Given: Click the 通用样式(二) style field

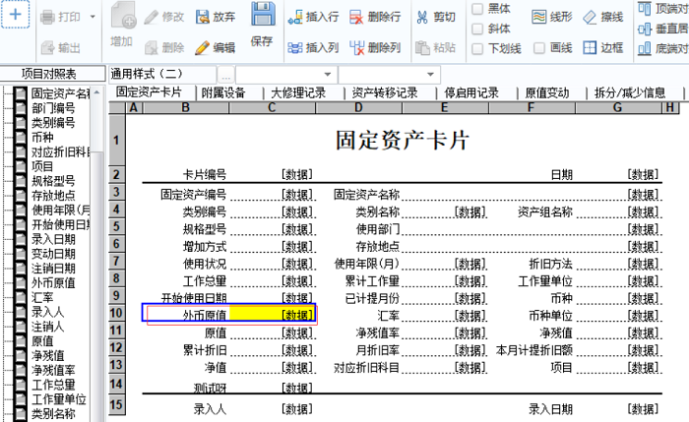Looking at the screenshot, I should click(x=162, y=74).
